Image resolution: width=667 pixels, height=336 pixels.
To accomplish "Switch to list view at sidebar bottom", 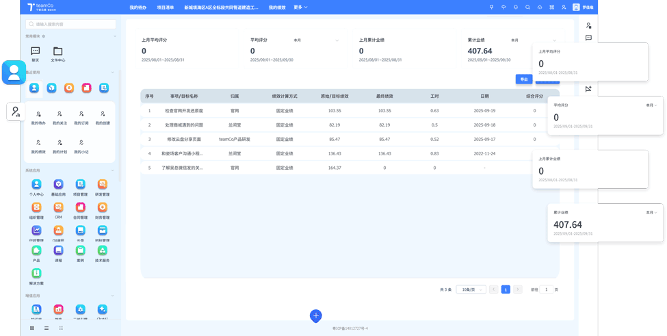I will (47, 328).
